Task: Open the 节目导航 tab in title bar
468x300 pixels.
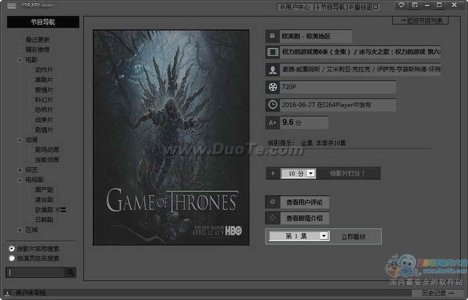Action: 330,7
